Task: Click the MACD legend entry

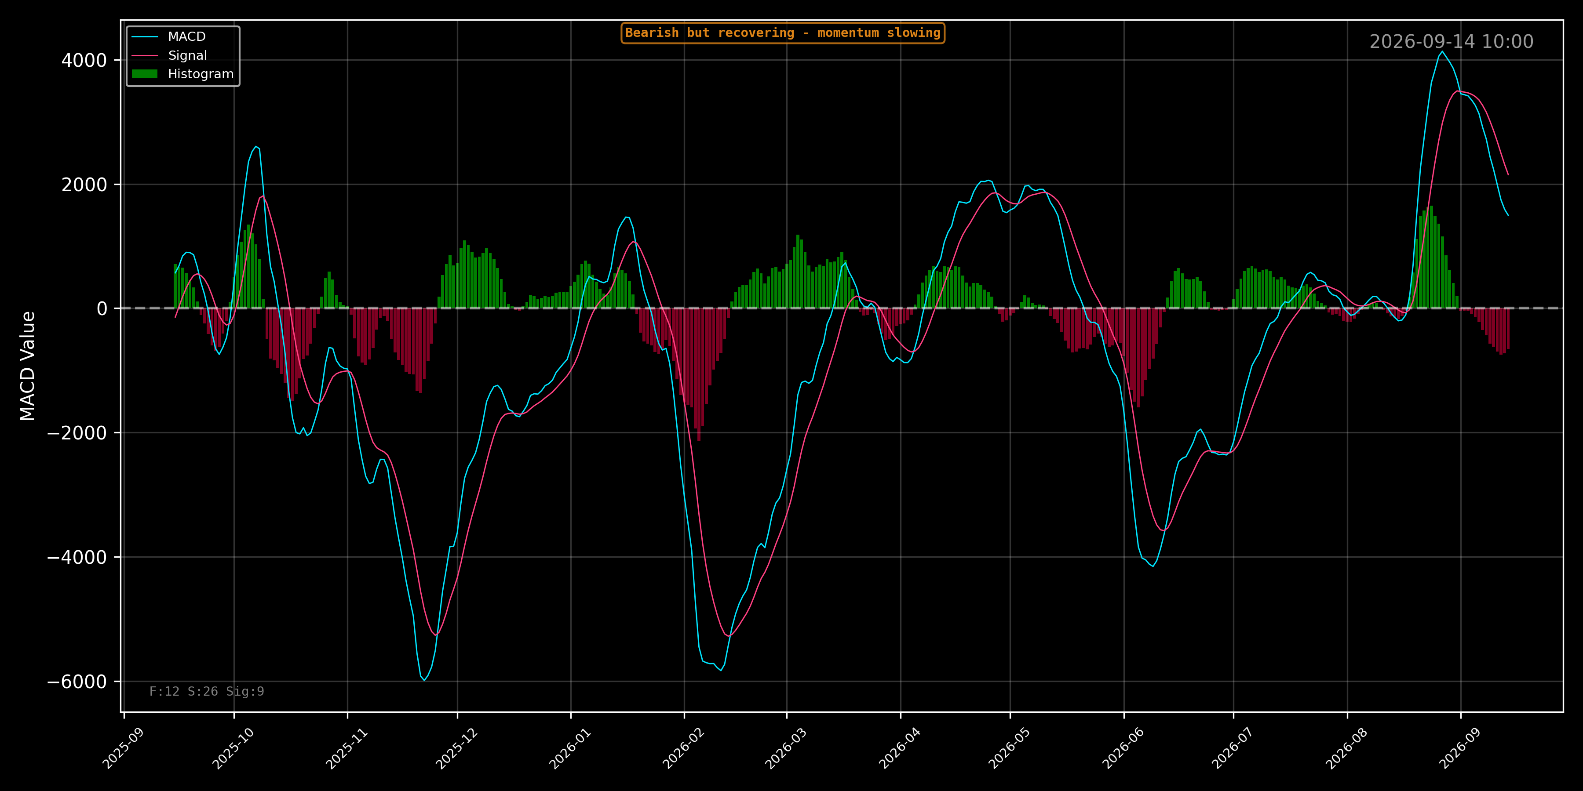Action: pyautogui.click(x=168, y=37)
